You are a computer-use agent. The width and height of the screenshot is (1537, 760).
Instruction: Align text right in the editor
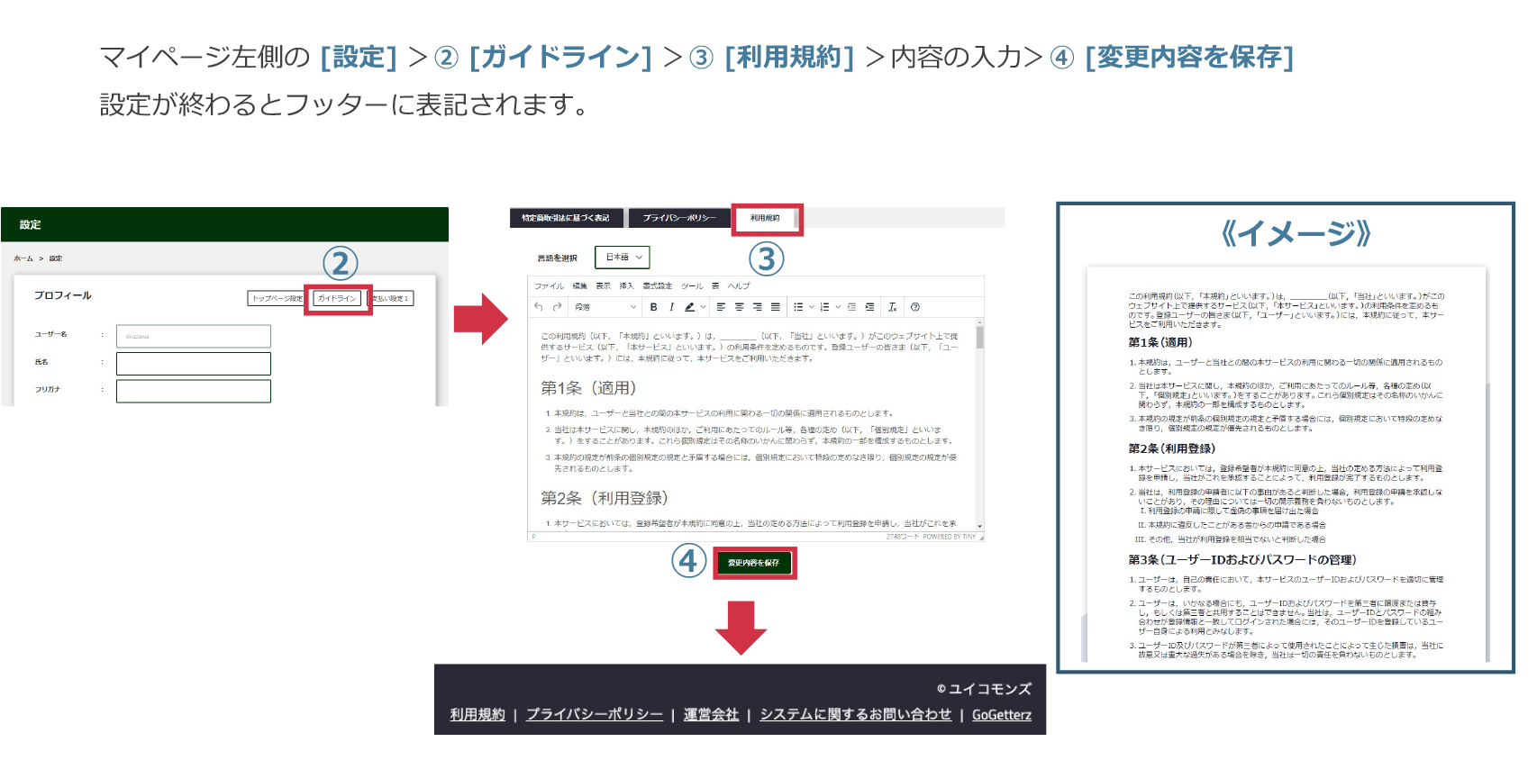point(757,307)
